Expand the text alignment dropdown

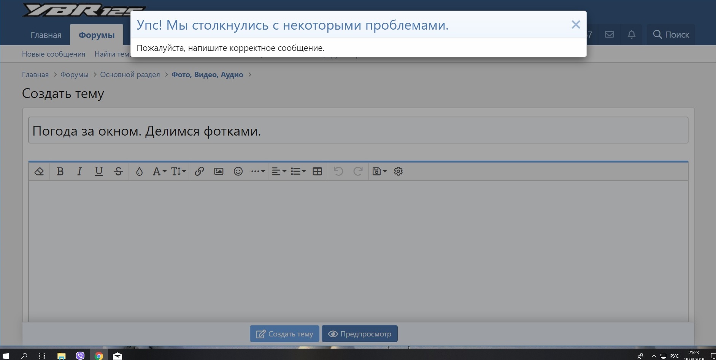click(279, 172)
